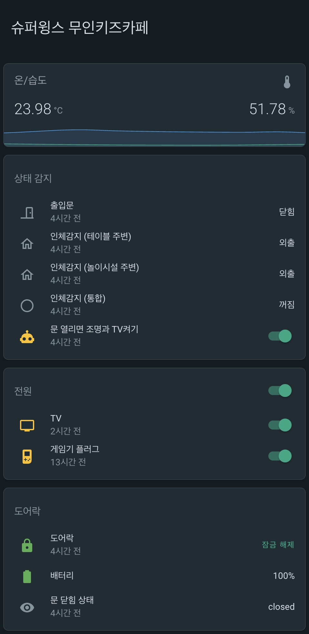Disable the 게임기 플러그 switch
Viewport: 309px width, 634px height.
click(x=280, y=456)
